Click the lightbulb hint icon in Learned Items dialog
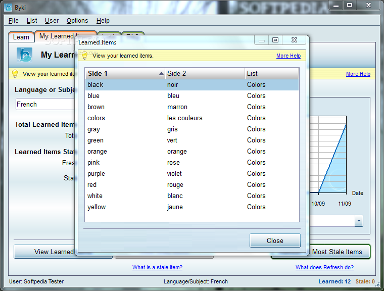Screen dimensions: 384x291 (84, 56)
